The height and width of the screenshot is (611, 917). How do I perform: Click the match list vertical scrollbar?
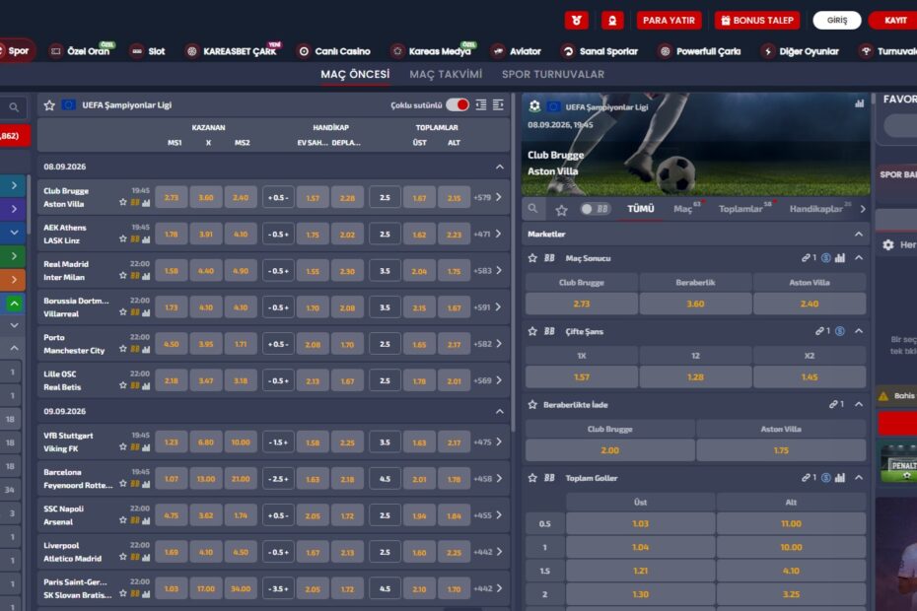[513, 263]
